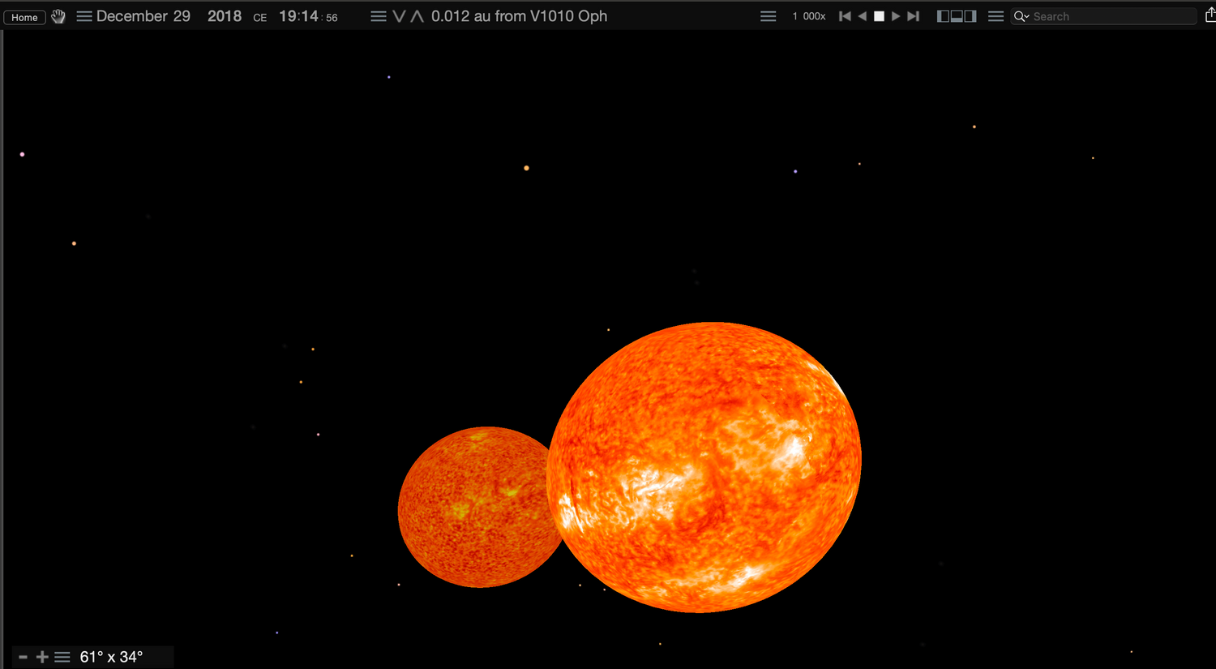1216x669 pixels.
Task: Click the location text 0.012 au from V1010 Oph
Action: click(x=520, y=15)
